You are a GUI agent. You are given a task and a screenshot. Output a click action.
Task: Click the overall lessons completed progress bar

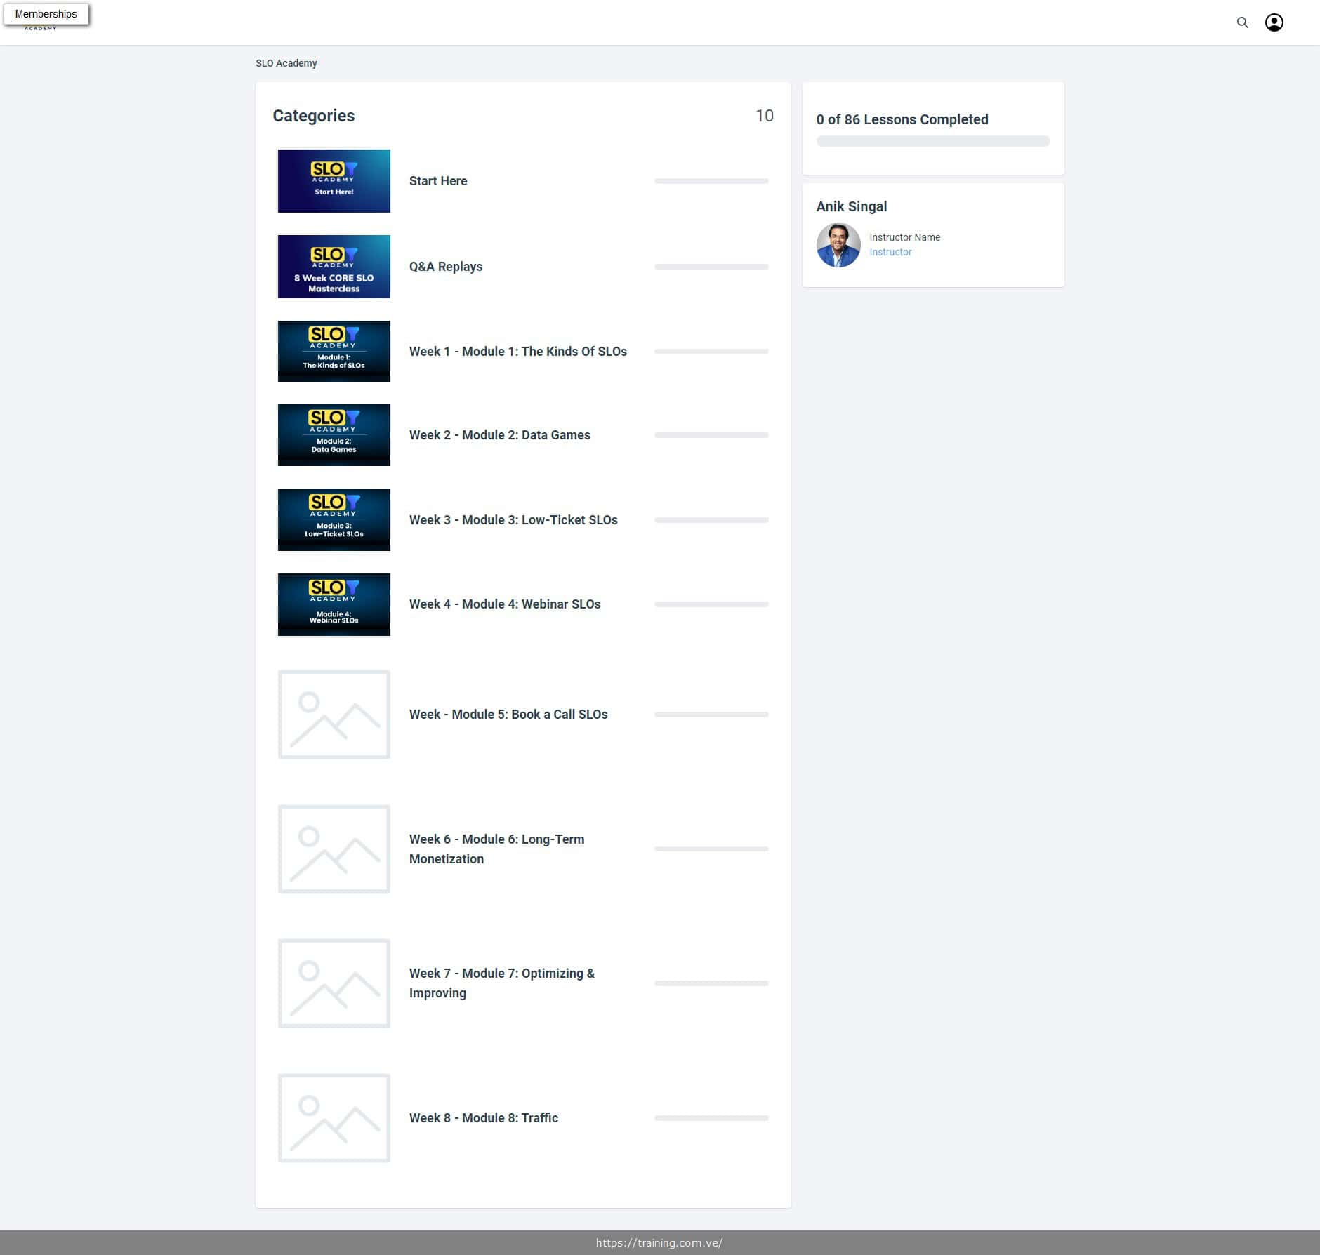pyautogui.click(x=932, y=141)
